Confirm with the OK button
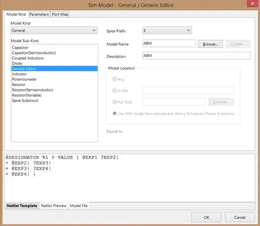 point(206,217)
